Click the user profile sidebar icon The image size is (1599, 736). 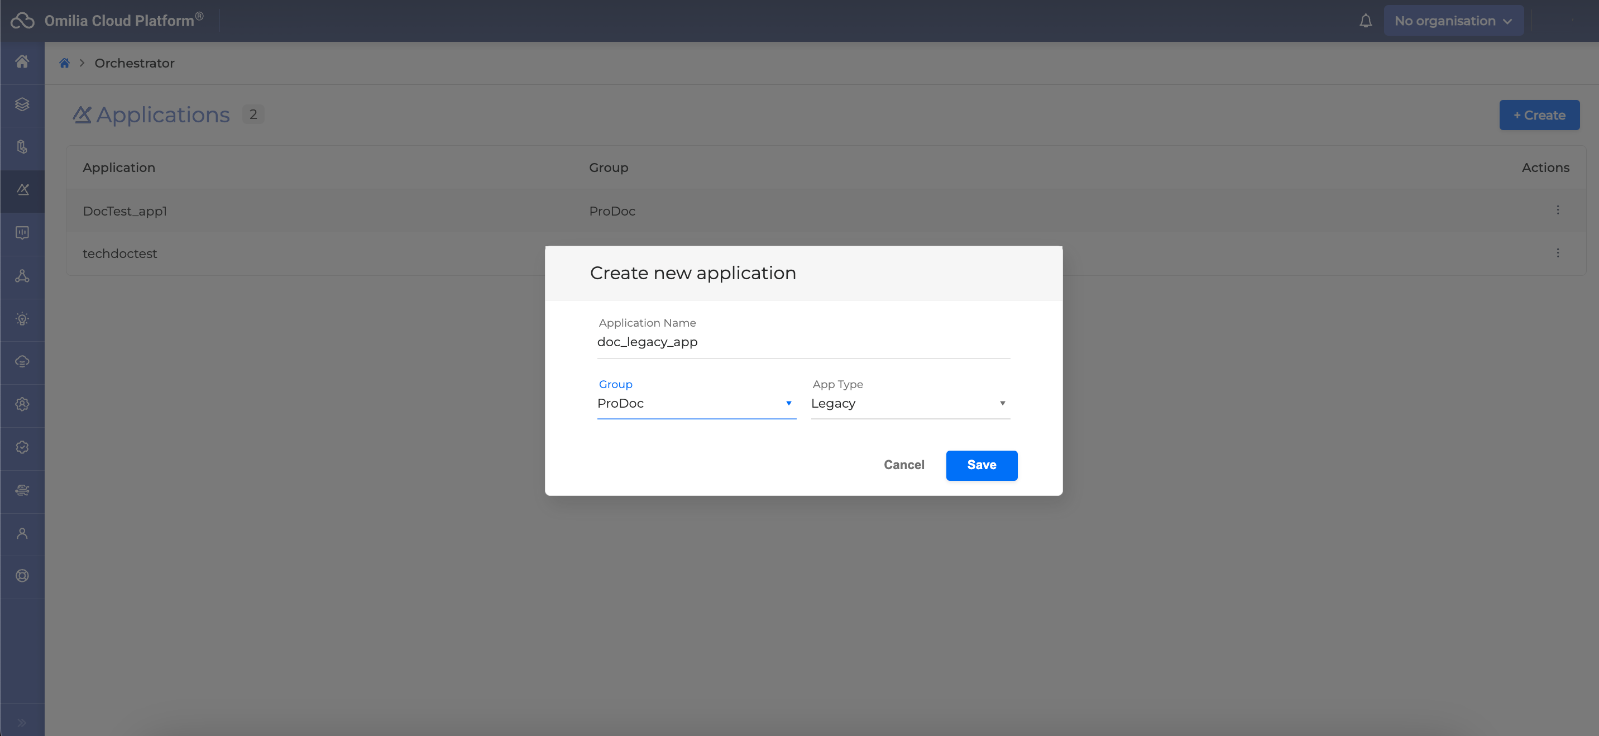tap(22, 533)
